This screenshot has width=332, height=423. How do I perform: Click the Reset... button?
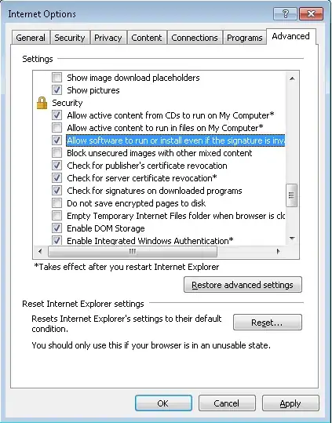268,322
